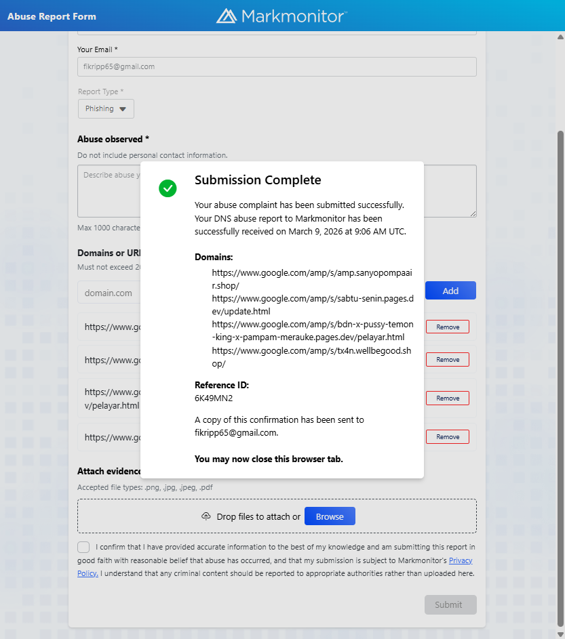Remove the second listed domain URL
The image size is (565, 639).
[x=448, y=359]
